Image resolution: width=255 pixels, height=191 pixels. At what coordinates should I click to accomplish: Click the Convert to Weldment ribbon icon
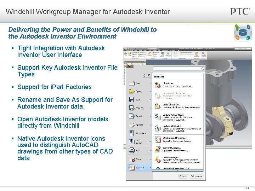pos(203,53)
